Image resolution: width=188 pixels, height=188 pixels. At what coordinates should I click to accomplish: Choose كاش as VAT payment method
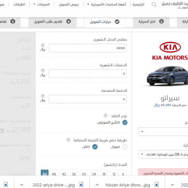tap(95, 147)
